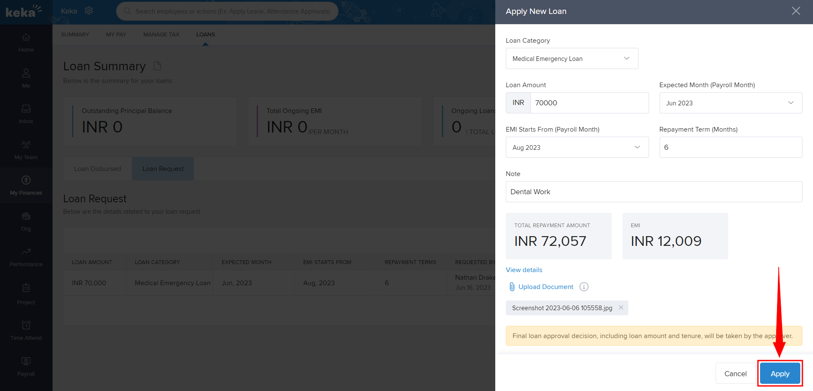The width and height of the screenshot is (813, 391).
Task: Click the Apply button
Action: click(780, 374)
